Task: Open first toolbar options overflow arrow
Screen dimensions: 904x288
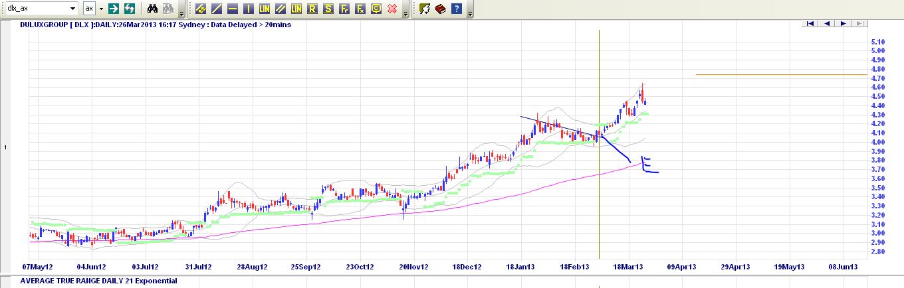Action: tap(182, 13)
